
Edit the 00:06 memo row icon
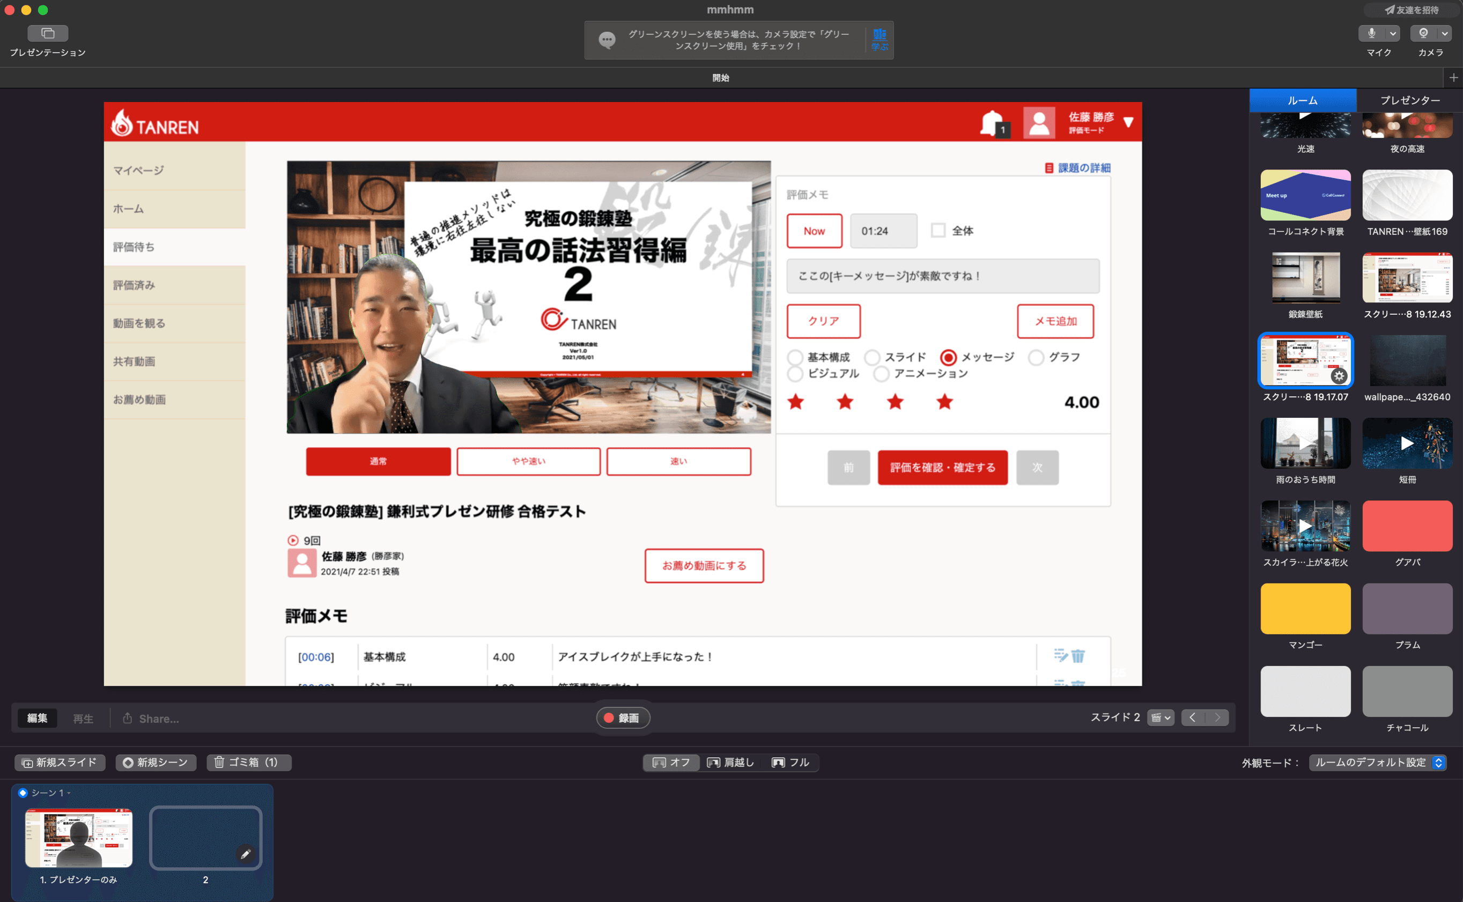(x=1060, y=656)
